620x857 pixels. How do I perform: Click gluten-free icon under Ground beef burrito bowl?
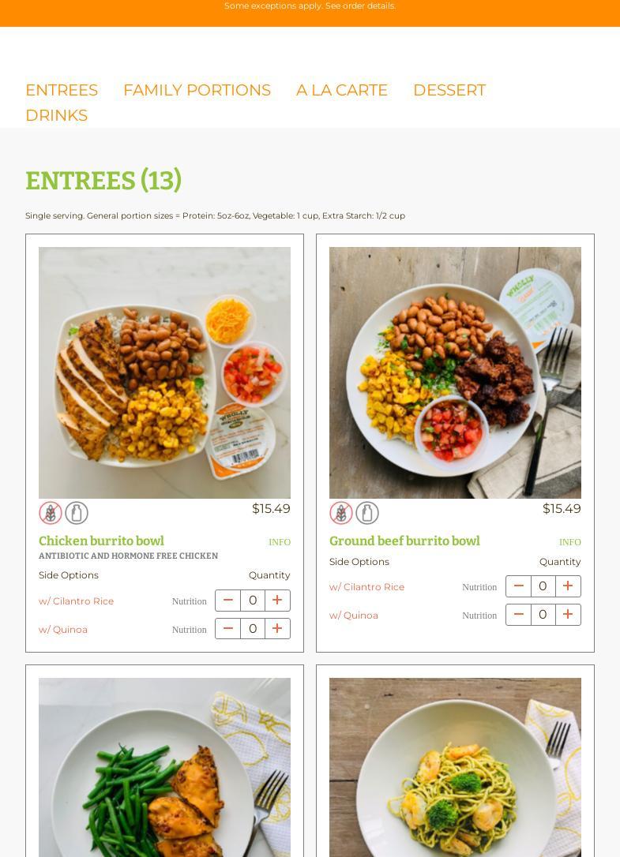pyautogui.click(x=341, y=513)
